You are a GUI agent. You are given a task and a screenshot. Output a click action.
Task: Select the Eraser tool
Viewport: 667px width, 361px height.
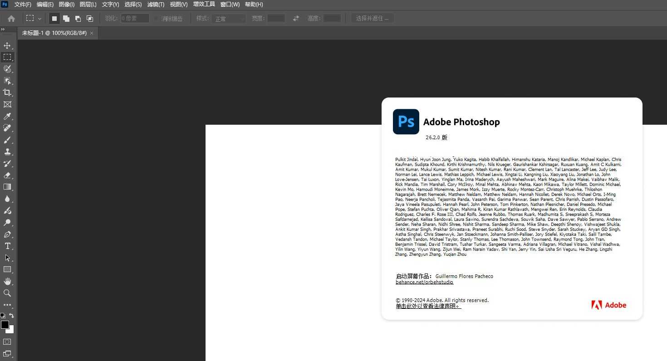coord(7,176)
